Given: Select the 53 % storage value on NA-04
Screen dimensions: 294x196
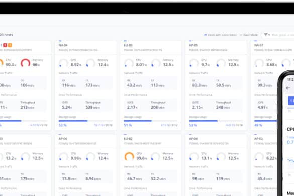Looking at the screenshot, I should pyautogui.click(x=63, y=125).
